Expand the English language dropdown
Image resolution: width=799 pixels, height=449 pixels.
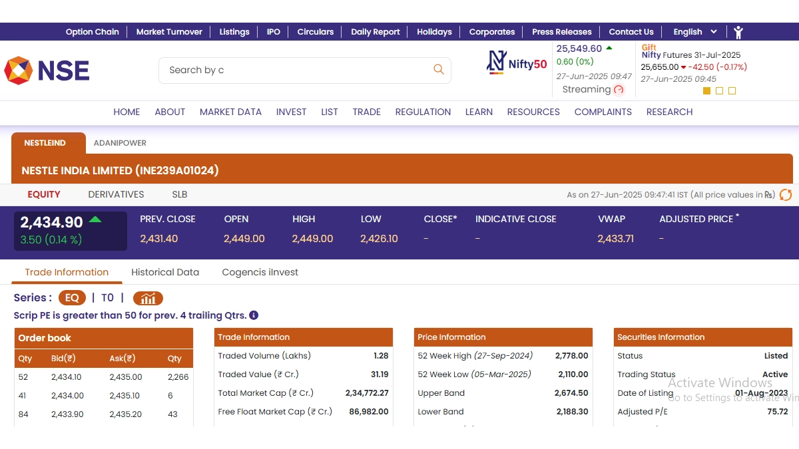[695, 32]
